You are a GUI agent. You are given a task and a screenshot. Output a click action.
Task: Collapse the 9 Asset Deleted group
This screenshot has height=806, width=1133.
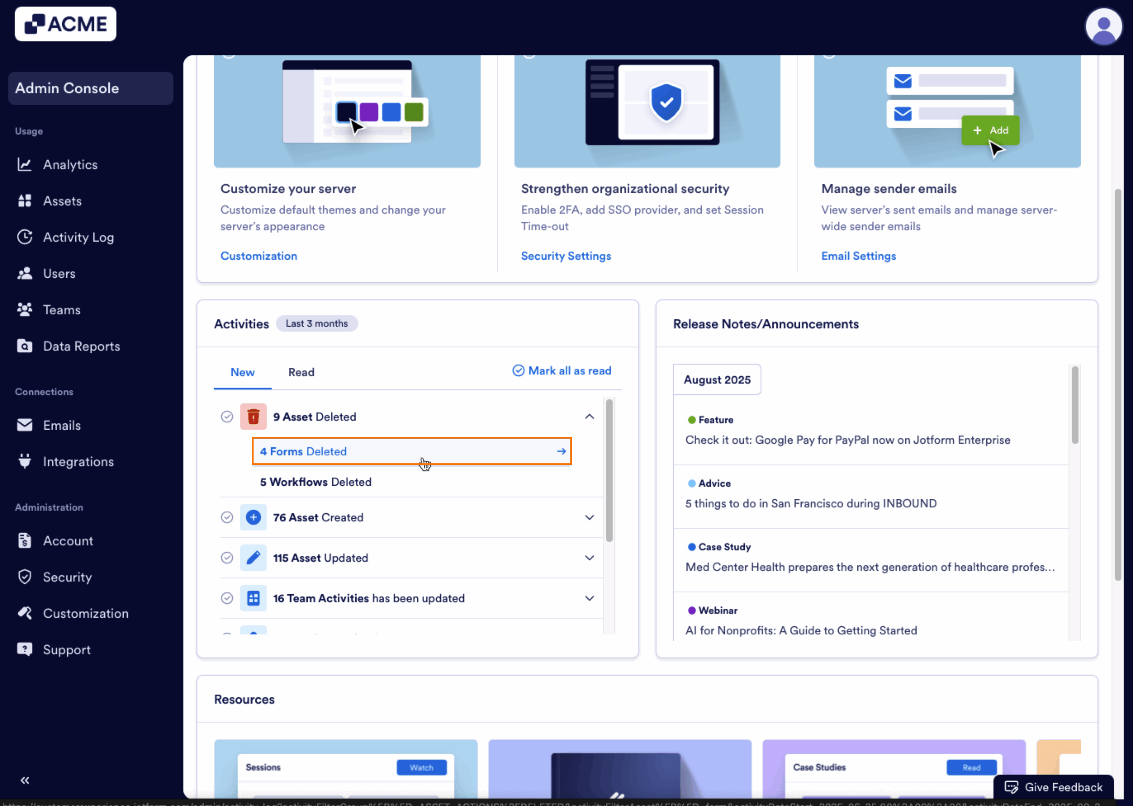tap(589, 416)
